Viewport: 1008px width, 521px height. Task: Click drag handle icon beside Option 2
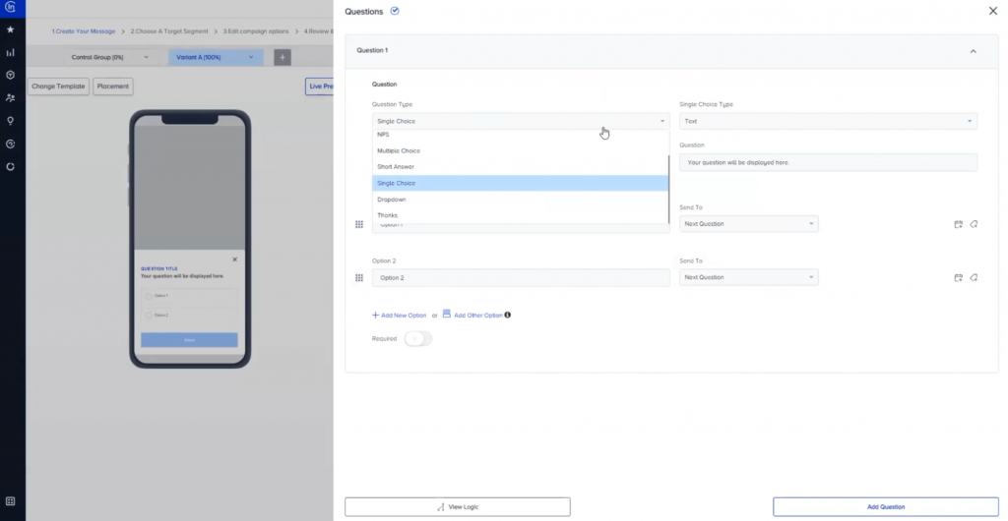tap(359, 278)
